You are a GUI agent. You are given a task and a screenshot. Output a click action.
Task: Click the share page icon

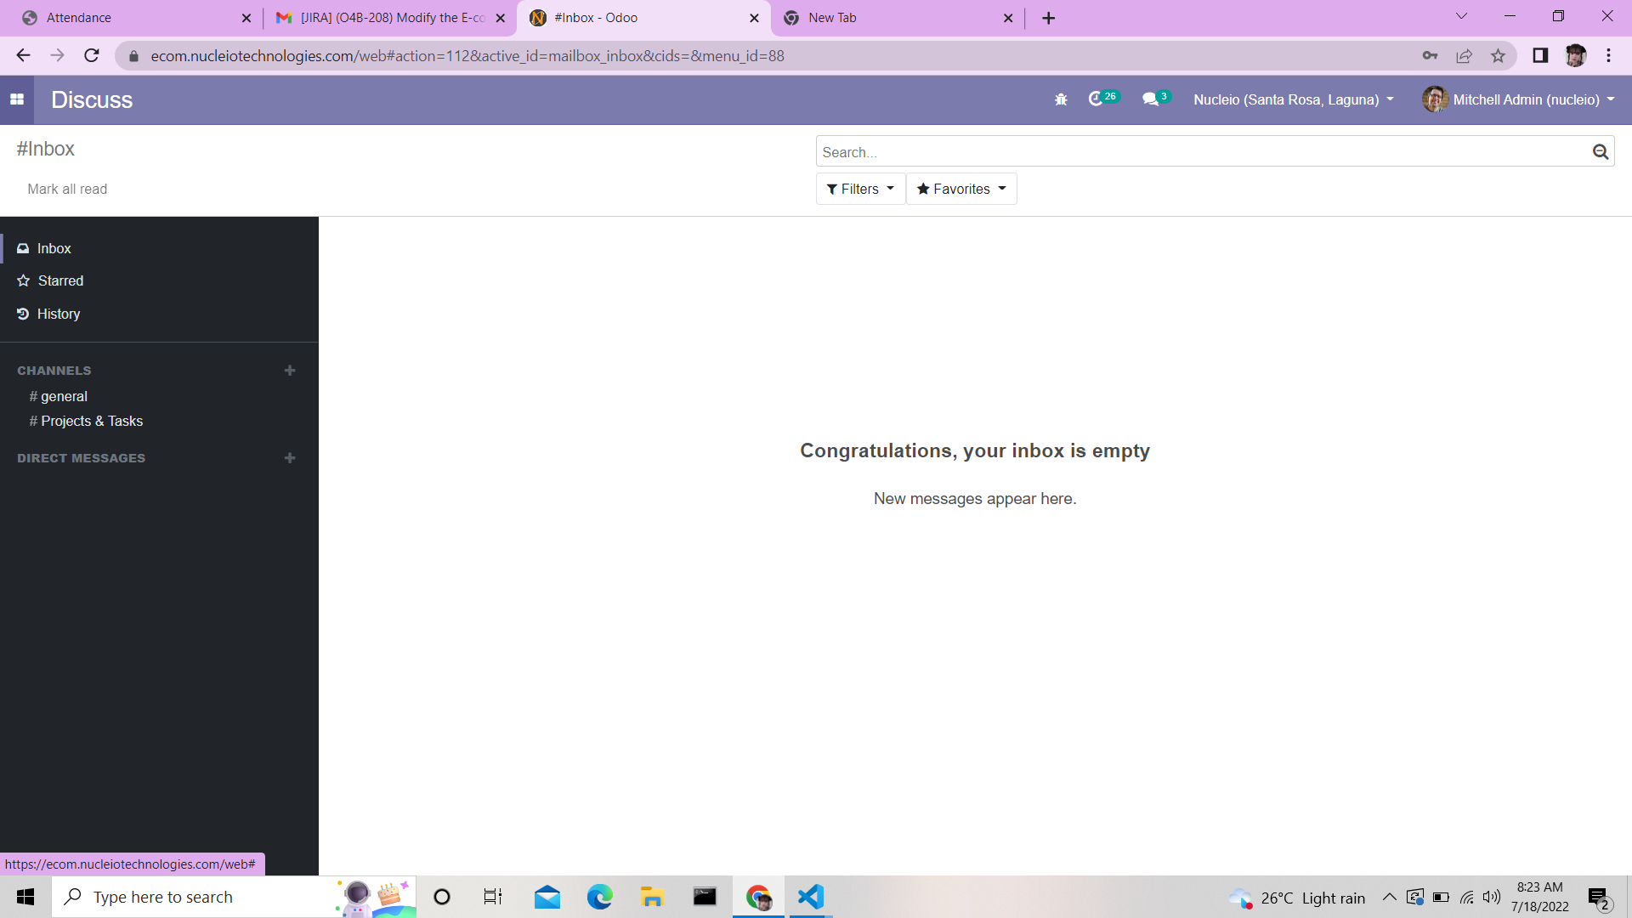pyautogui.click(x=1464, y=56)
